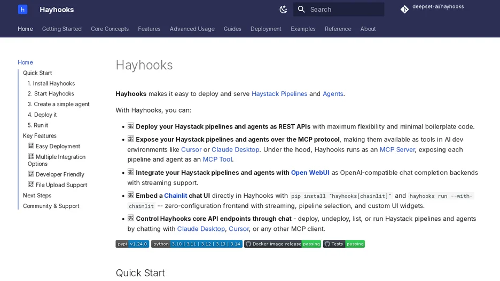
Task: Click the emoji icon before Deploy your Haystack
Action: click(130, 126)
